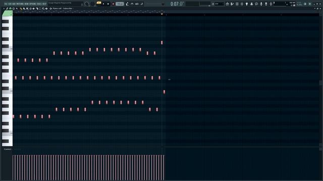The image size is (323, 181).
Task: Click the green corner keyboard view toggle
Action: pos(7,14)
